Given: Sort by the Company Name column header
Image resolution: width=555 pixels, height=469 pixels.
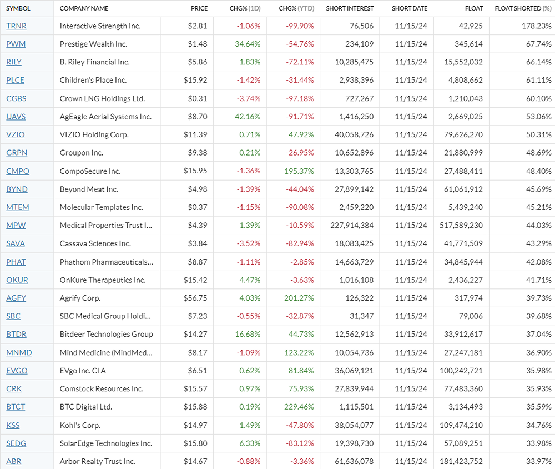Looking at the screenshot, I should coord(84,8).
